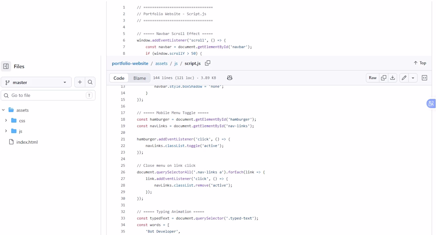Screen dimensions: 436x235
Task: Click the Files panel heading
Action: point(19,66)
